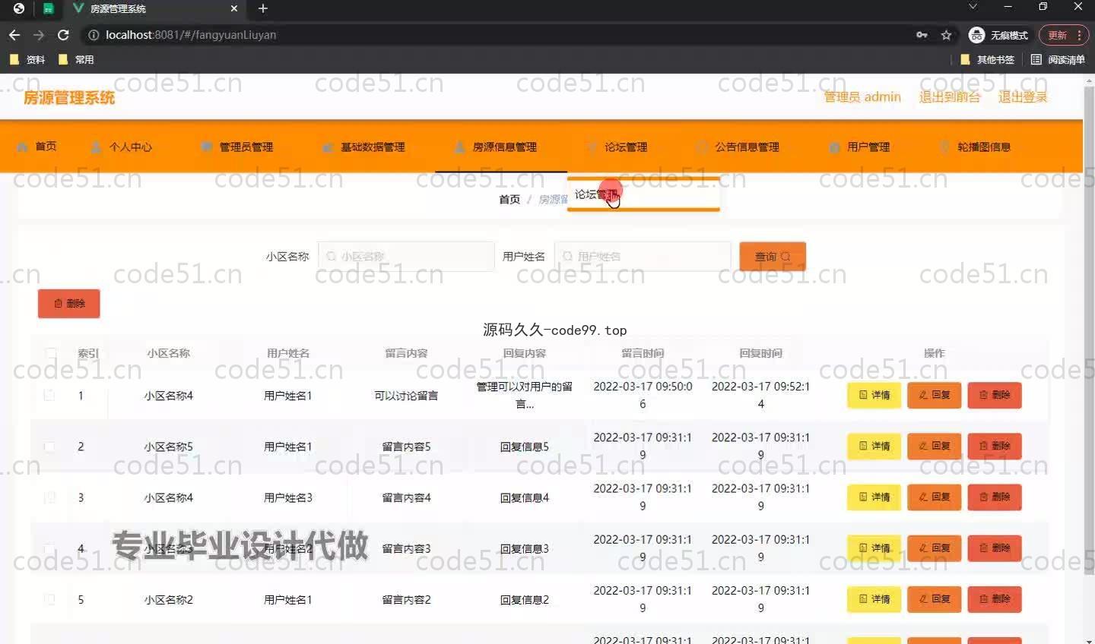Open the 用户管理 menu item
Viewport: 1095px width, 644px height.
tap(860, 147)
